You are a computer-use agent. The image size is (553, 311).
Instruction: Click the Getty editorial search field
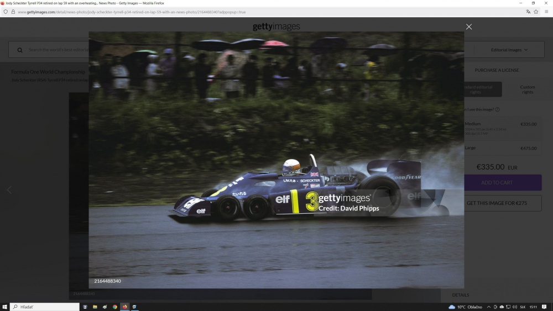click(58, 50)
